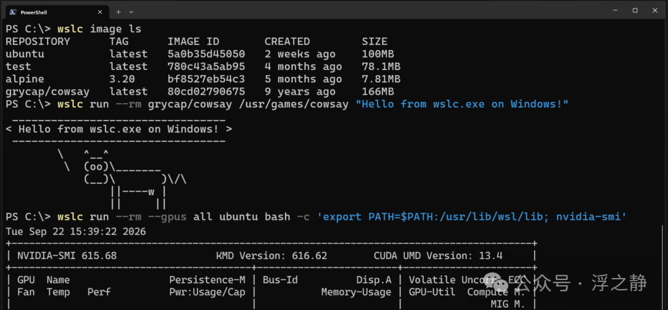Click the test repository name
Screen dimensions: 668x310
[18, 67]
